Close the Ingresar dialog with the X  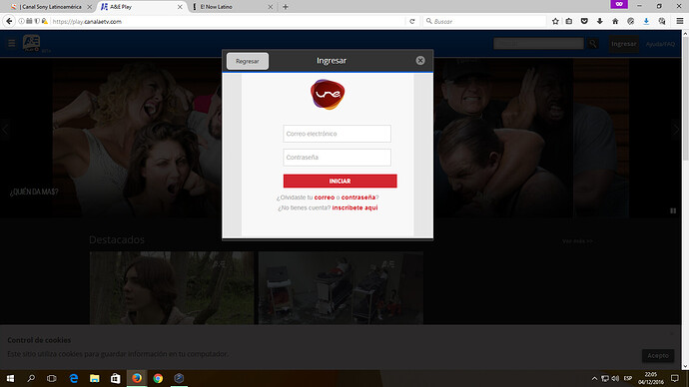click(420, 61)
